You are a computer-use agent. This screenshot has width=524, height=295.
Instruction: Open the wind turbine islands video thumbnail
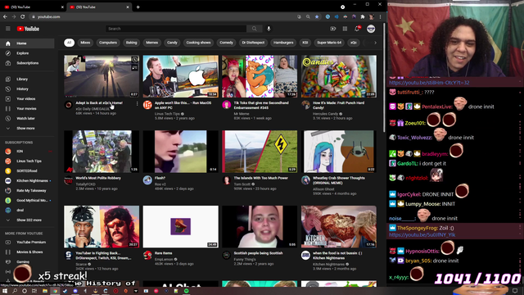(x=260, y=152)
